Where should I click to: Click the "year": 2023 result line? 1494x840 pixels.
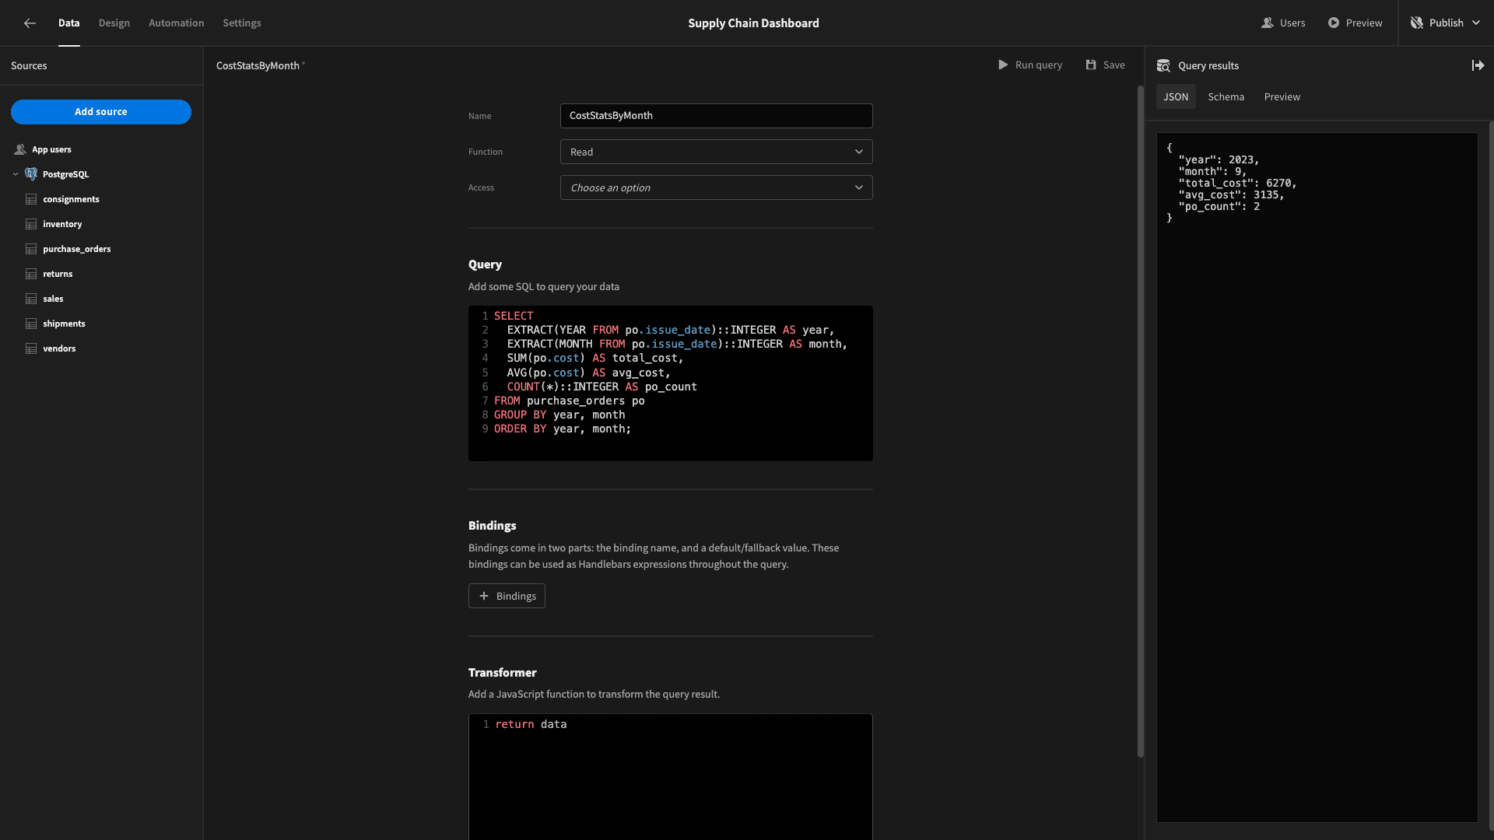[x=1219, y=160]
